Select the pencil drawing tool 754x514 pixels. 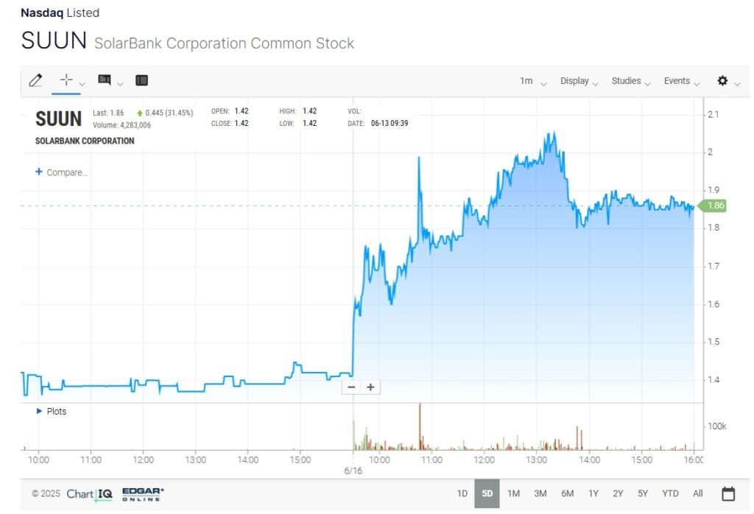pos(35,80)
